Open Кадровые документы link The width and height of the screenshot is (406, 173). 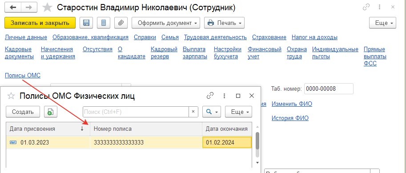20,53
